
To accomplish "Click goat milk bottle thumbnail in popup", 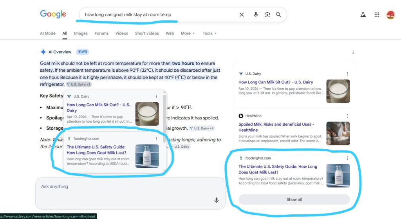I will (x=147, y=156).
